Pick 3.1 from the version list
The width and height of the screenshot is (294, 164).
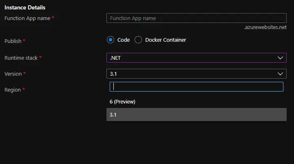[x=113, y=115]
